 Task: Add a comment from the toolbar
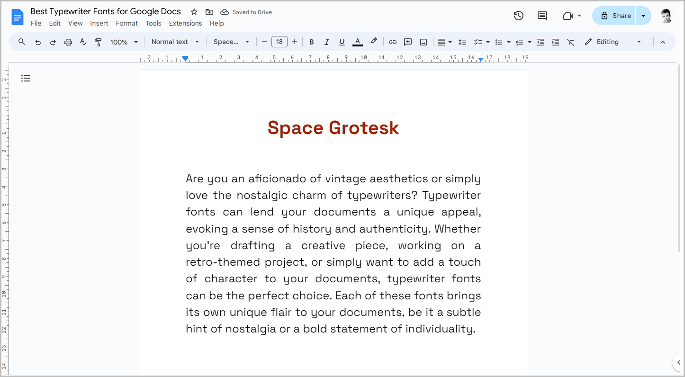click(407, 42)
